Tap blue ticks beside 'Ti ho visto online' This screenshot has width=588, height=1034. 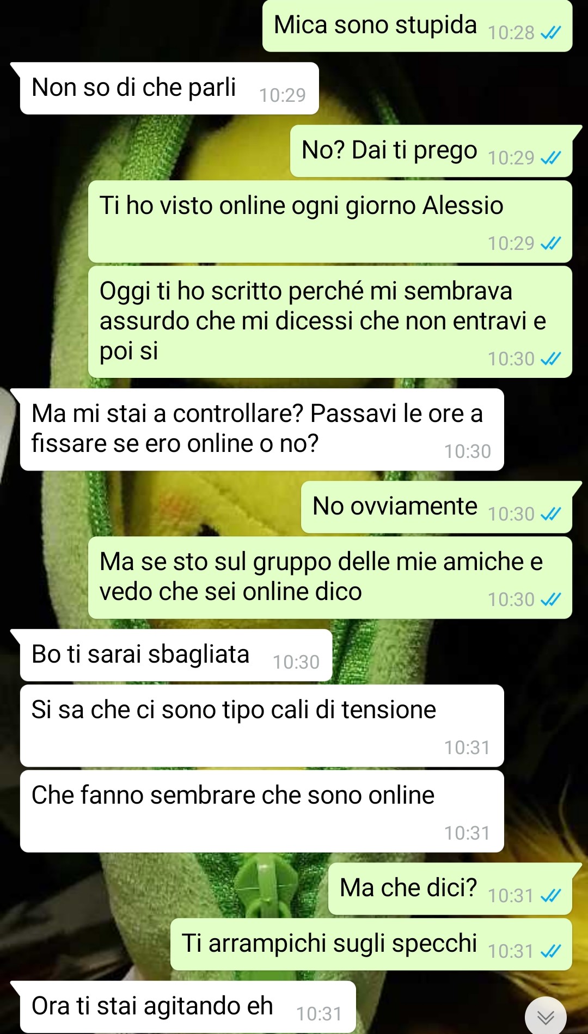pos(550,243)
